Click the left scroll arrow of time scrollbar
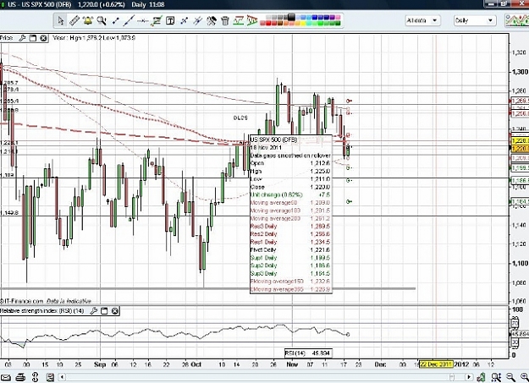Viewport: 529px width, 383px height. point(62,377)
